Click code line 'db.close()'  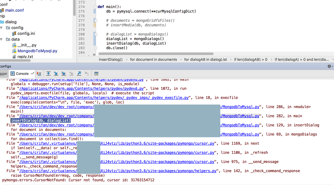coord(117,48)
